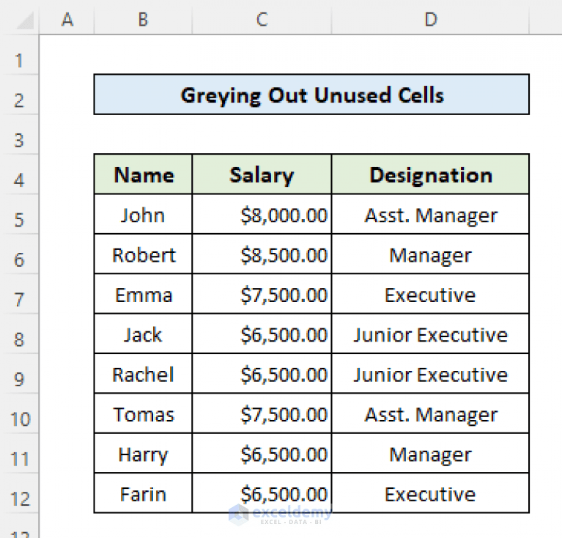Click the Name header cell
The height and width of the screenshot is (538, 562).
point(143,174)
